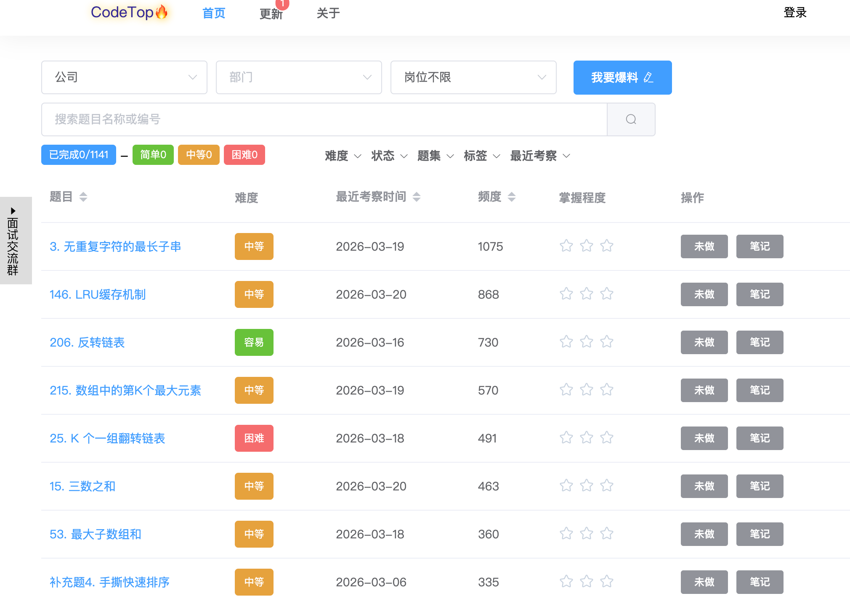850x604 pixels.
Task: Open the 更新 nav item
Action: [x=271, y=14]
